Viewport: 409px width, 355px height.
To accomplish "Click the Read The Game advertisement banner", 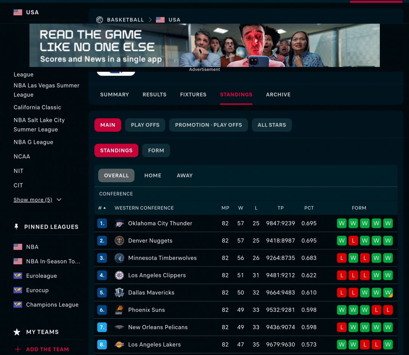I will [204, 45].
